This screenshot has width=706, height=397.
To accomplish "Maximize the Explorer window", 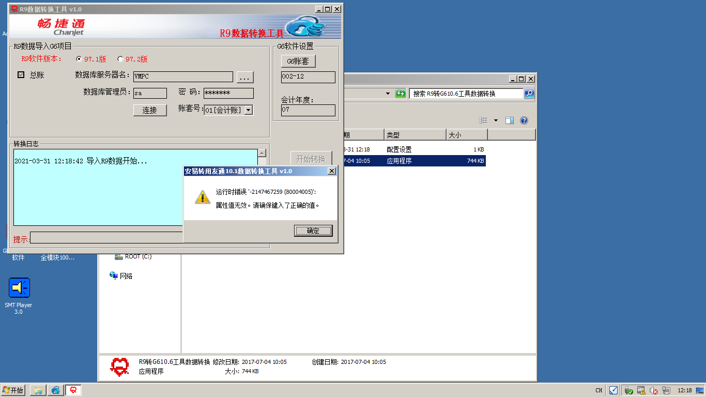I will coord(521,79).
